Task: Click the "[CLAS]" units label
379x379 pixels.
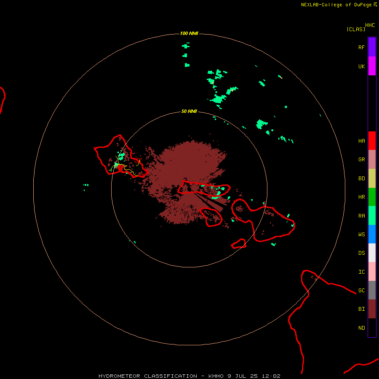Action: tap(355, 29)
